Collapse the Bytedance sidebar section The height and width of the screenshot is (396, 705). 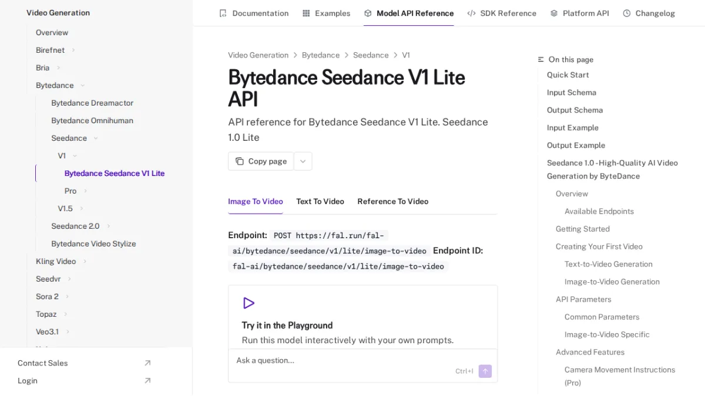tap(82, 85)
